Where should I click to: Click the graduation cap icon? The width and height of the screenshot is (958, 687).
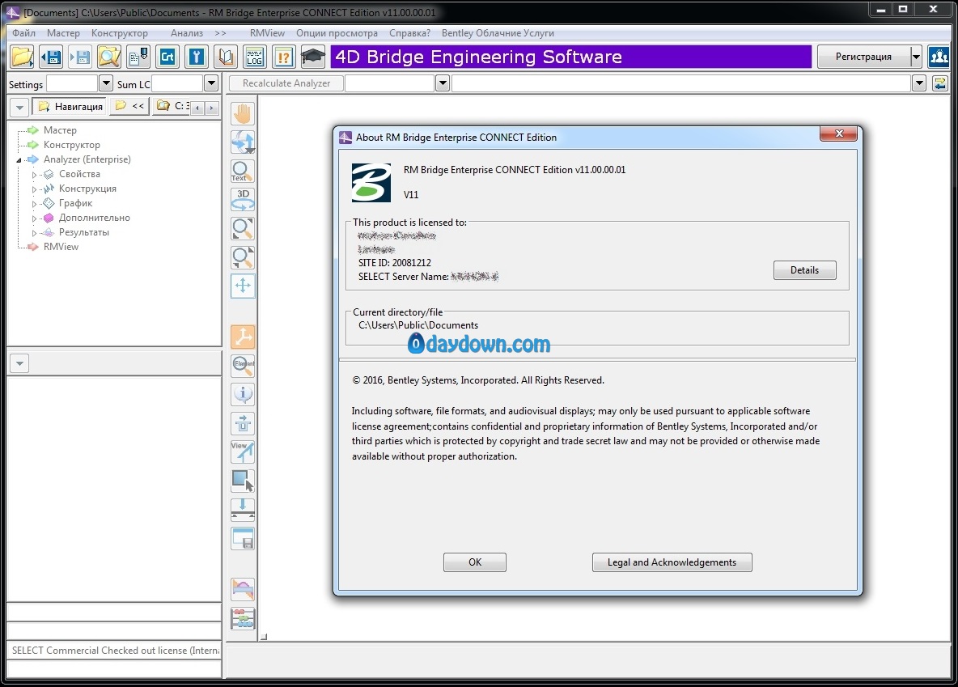[313, 57]
